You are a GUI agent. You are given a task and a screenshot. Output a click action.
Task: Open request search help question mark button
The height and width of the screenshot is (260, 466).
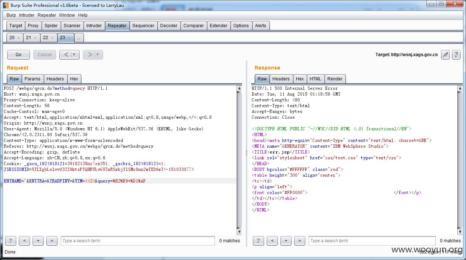(10, 240)
